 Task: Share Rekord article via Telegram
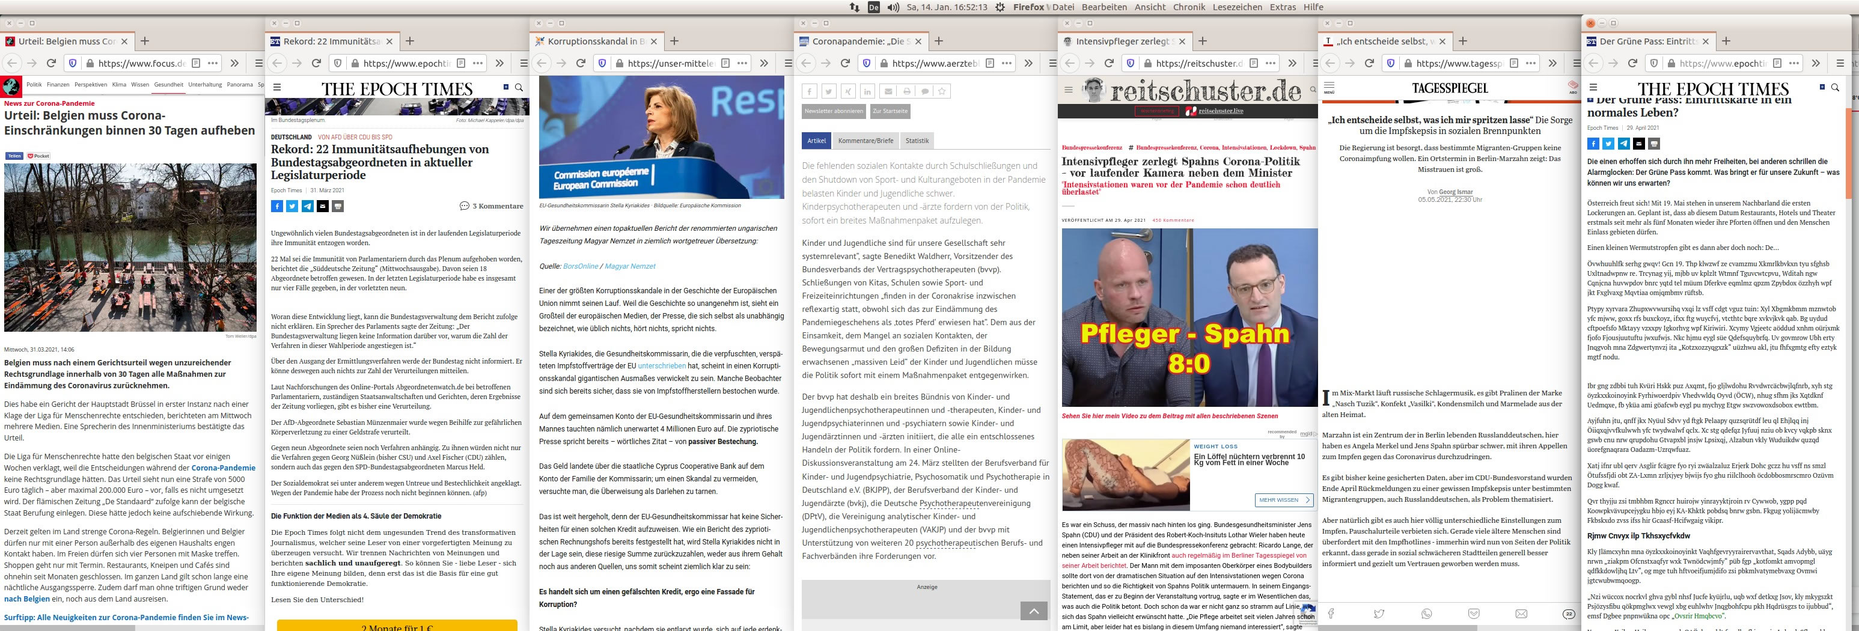click(x=307, y=206)
